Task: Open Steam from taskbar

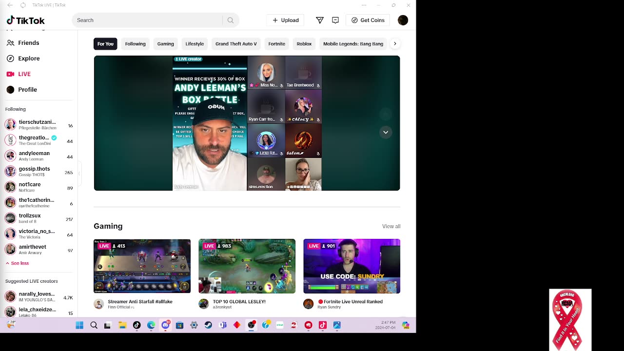Action: pyautogui.click(x=208, y=325)
